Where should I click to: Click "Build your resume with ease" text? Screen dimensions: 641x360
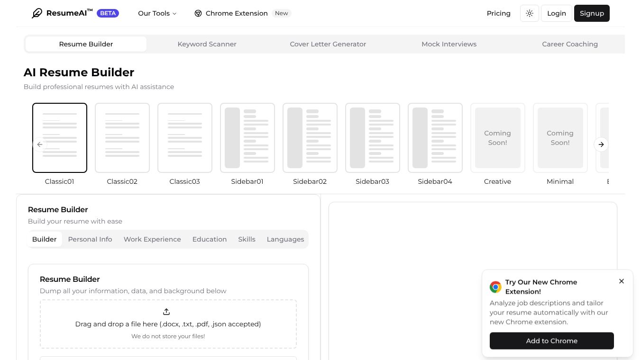(75, 221)
